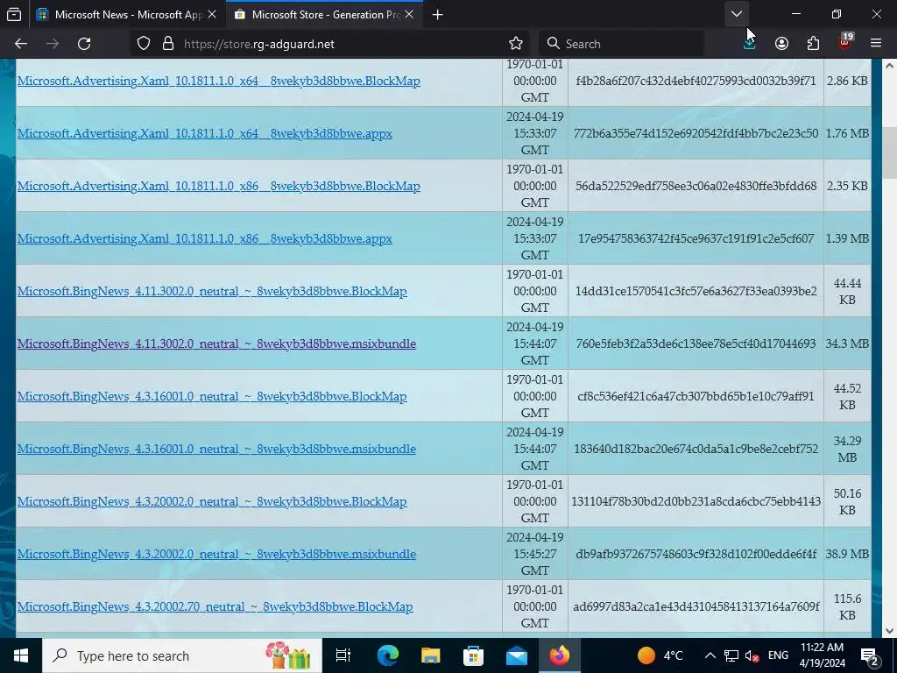List all tabs dropdown arrow
897x673 pixels.
(x=737, y=14)
